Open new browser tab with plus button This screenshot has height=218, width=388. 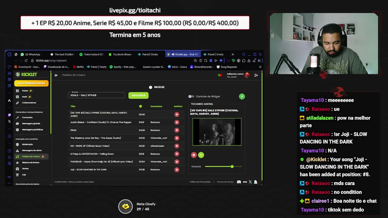pos(232,54)
